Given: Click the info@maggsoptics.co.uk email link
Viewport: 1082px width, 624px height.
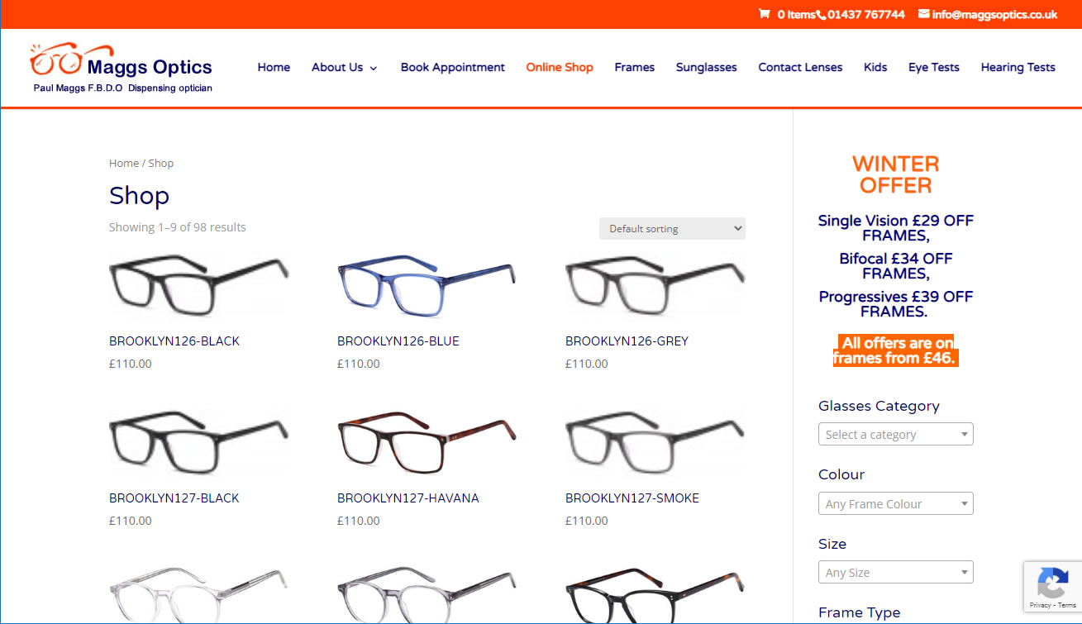Looking at the screenshot, I should 994,14.
